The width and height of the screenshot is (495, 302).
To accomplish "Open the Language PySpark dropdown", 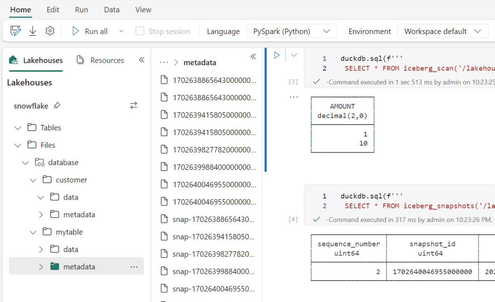I will click(292, 31).
